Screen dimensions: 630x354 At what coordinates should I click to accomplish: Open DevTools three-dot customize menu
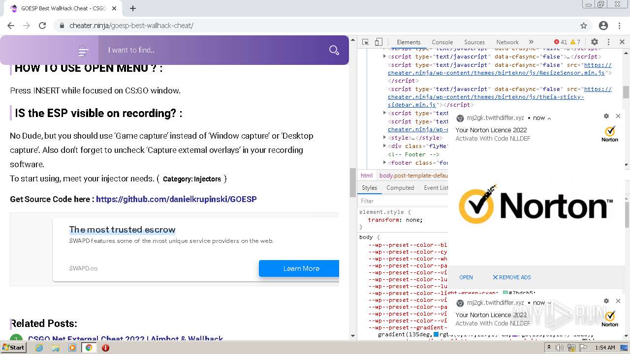click(608, 42)
